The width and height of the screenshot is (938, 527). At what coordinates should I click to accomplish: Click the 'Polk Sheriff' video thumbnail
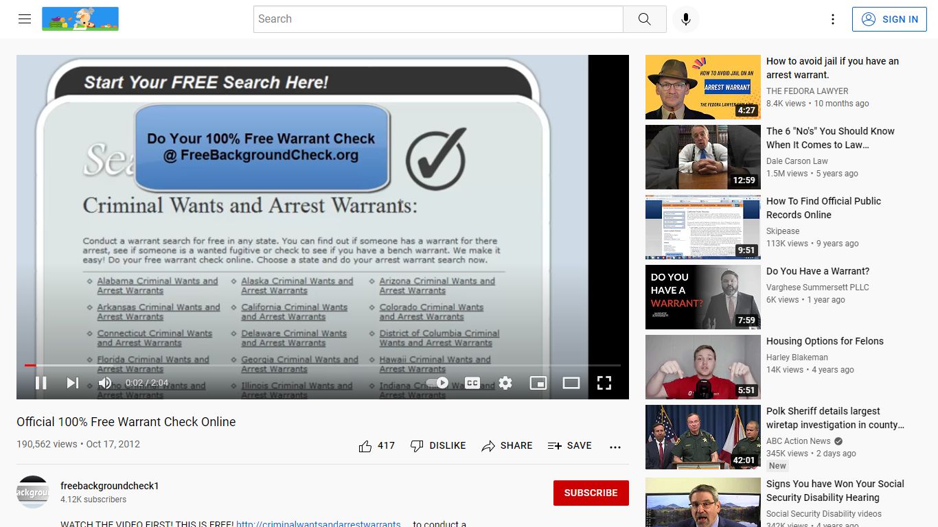pyautogui.click(x=703, y=437)
